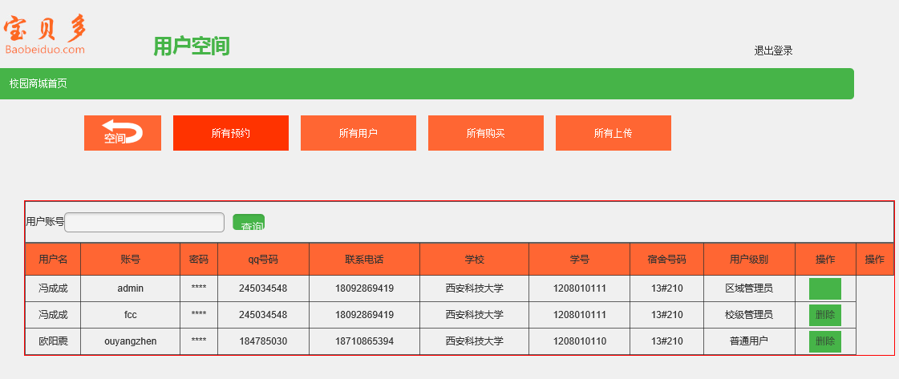Click qq number 184785030
The image size is (899, 379).
[x=263, y=341]
